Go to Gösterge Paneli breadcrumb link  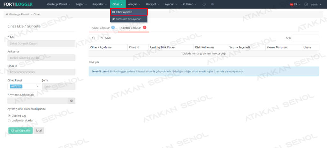pos(19,14)
